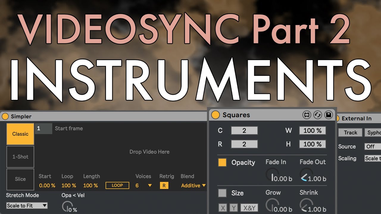Toggle the Retrig R button
Viewport: 381px width, 214px height.
click(164, 186)
